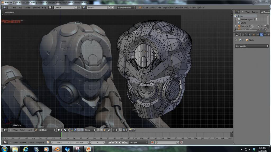Select the rotate manipulator icon
Viewport: 271px width, 152px height.
[x=78, y=130]
